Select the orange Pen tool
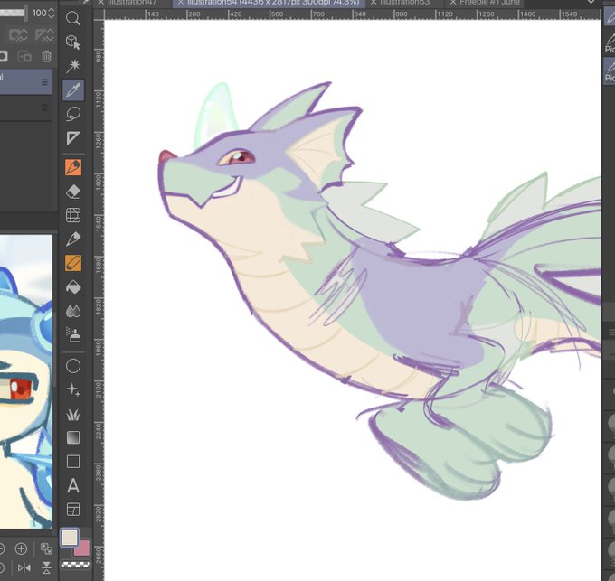615x581 pixels. (x=73, y=167)
